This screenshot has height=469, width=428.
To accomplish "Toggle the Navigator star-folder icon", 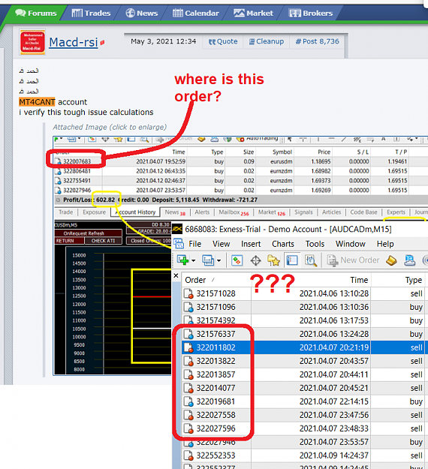I will [273, 260].
